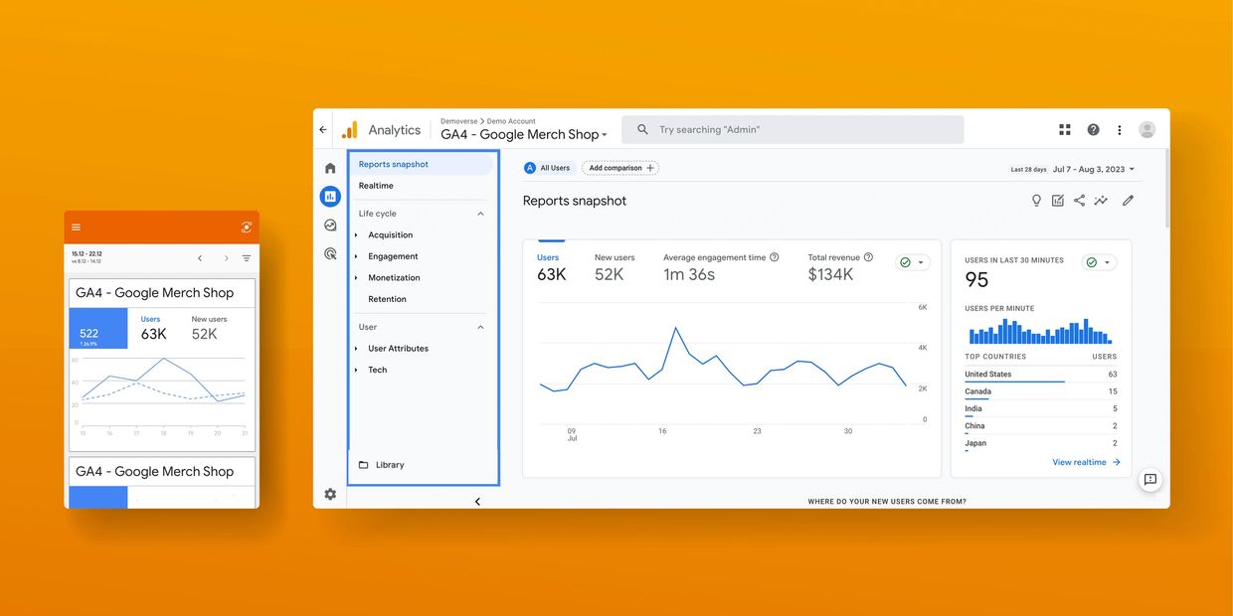Switch to the Users metric tab
The height and width of the screenshot is (616, 1233).
click(551, 265)
